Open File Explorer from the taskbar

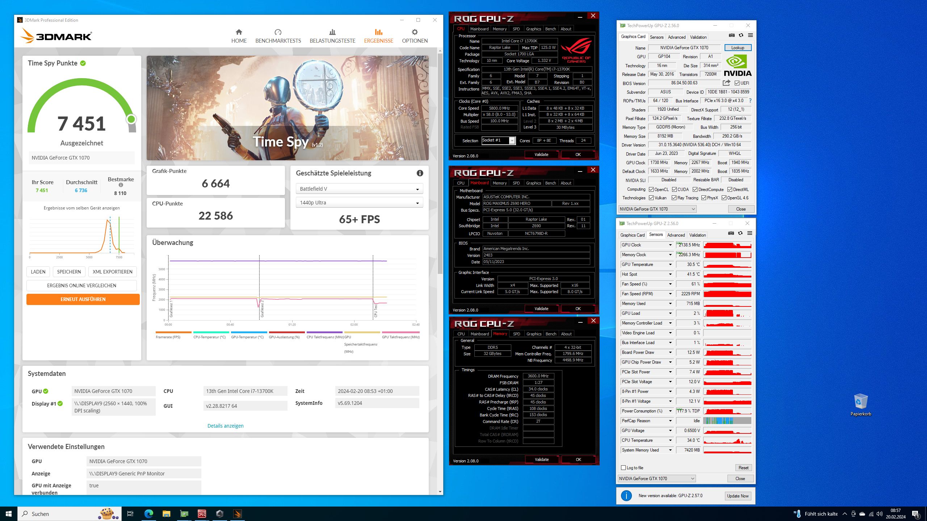click(x=166, y=514)
